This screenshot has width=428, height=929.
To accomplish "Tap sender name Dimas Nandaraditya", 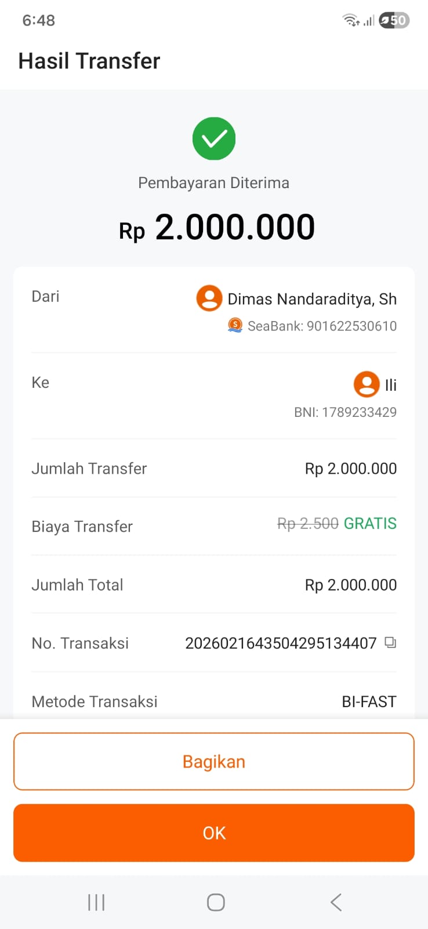I will 312,299.
